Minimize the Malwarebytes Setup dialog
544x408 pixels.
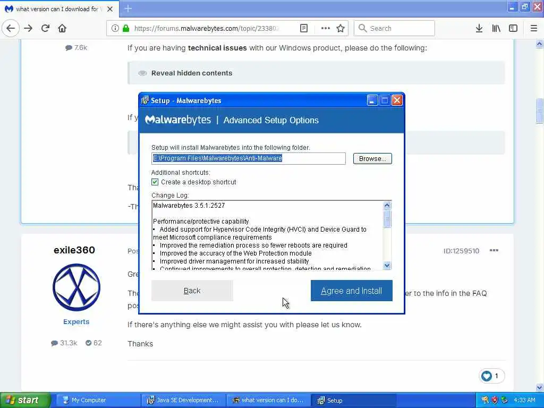coord(372,100)
